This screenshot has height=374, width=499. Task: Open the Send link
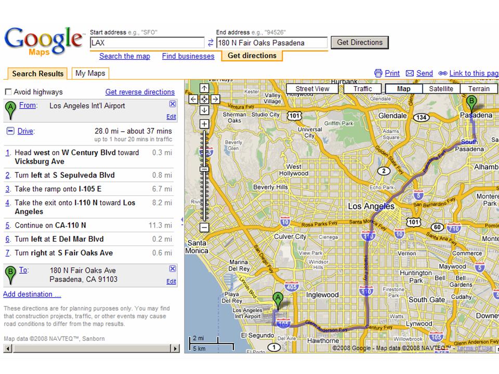[x=425, y=73]
